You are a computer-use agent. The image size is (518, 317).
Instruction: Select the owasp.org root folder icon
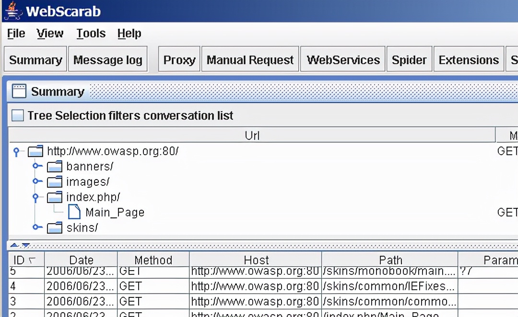(35, 151)
